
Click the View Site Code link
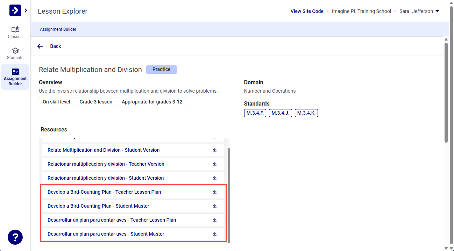(x=307, y=11)
